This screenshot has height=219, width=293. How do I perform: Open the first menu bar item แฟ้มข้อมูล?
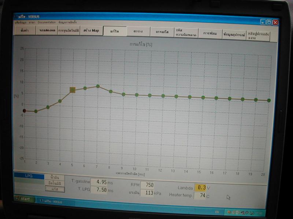[21, 22]
